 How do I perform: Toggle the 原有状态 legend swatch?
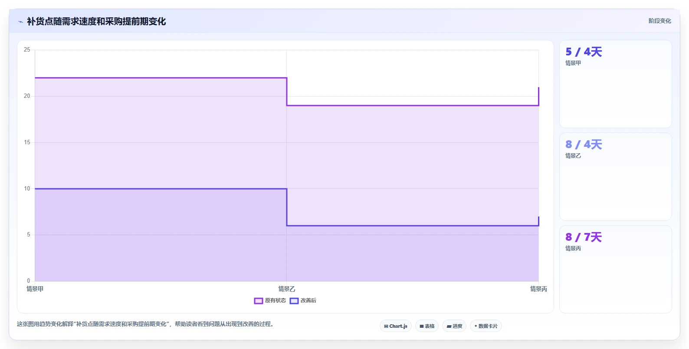[x=259, y=301]
